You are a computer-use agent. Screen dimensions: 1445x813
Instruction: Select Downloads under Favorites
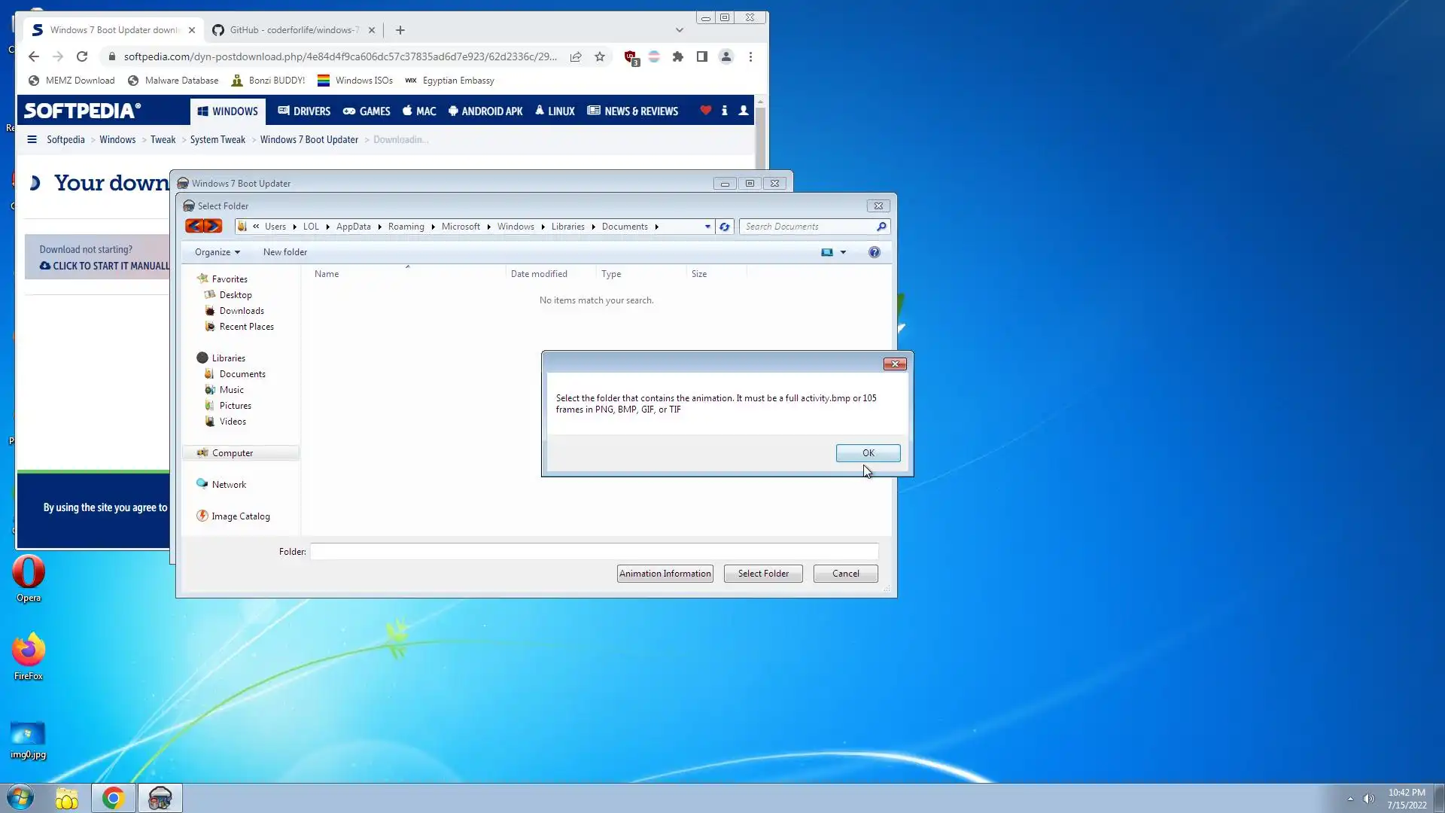coord(241,311)
